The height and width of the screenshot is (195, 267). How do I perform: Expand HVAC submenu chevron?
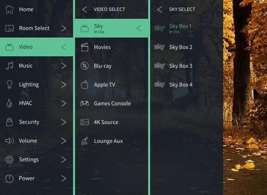tap(64, 103)
